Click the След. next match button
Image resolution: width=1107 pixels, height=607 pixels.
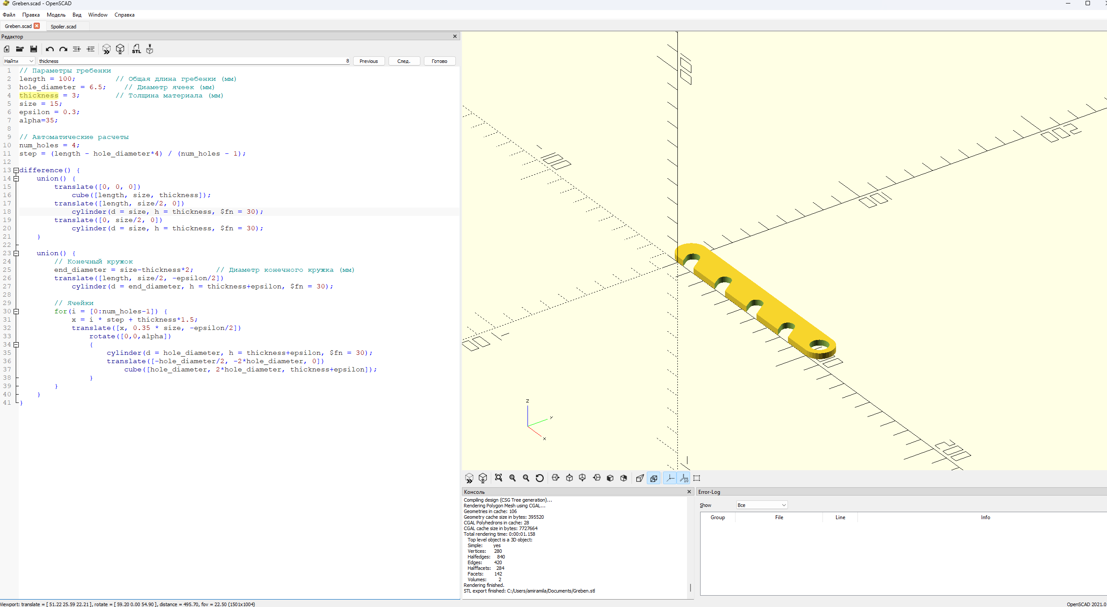[404, 61]
